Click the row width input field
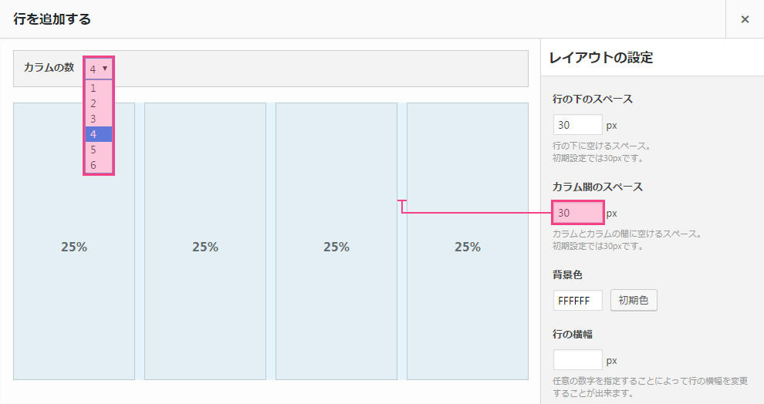Viewport: 764px width, 404px height. point(577,360)
